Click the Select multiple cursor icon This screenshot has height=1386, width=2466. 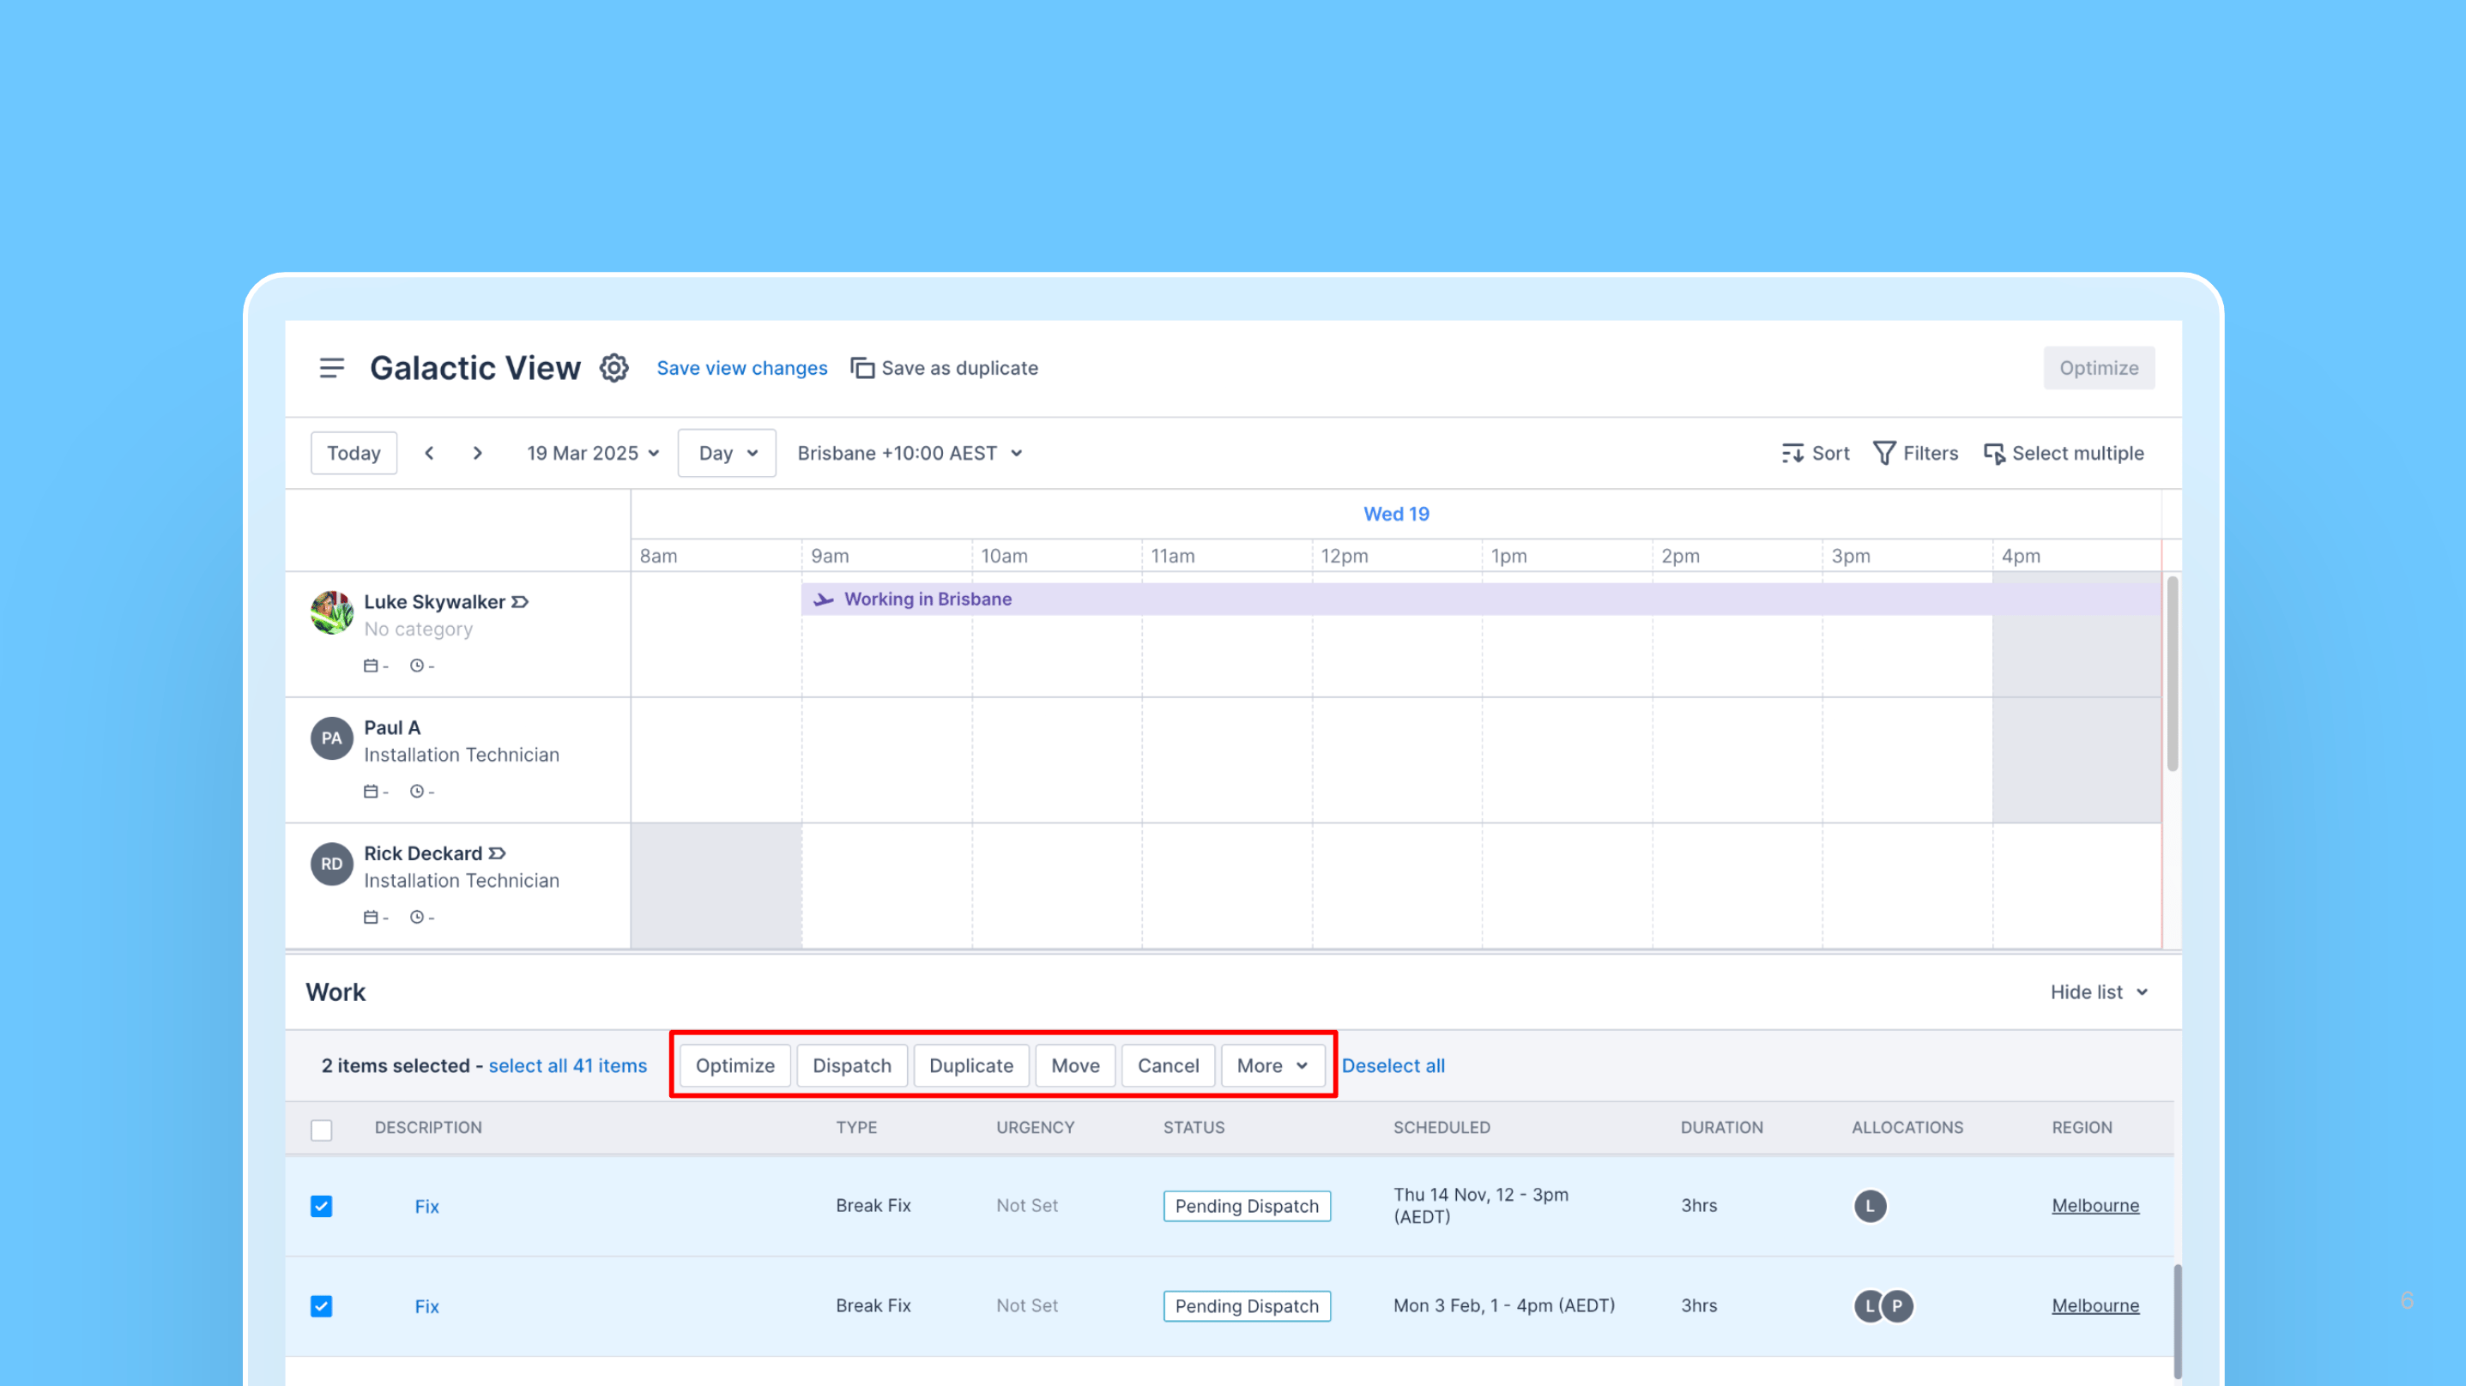click(x=1994, y=454)
